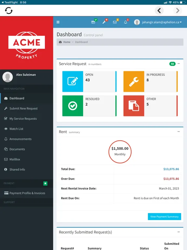This screenshot has height=250, width=187.
Task: Open jahangir.alam@aphelion.ca account dropdown
Action: point(162,22)
